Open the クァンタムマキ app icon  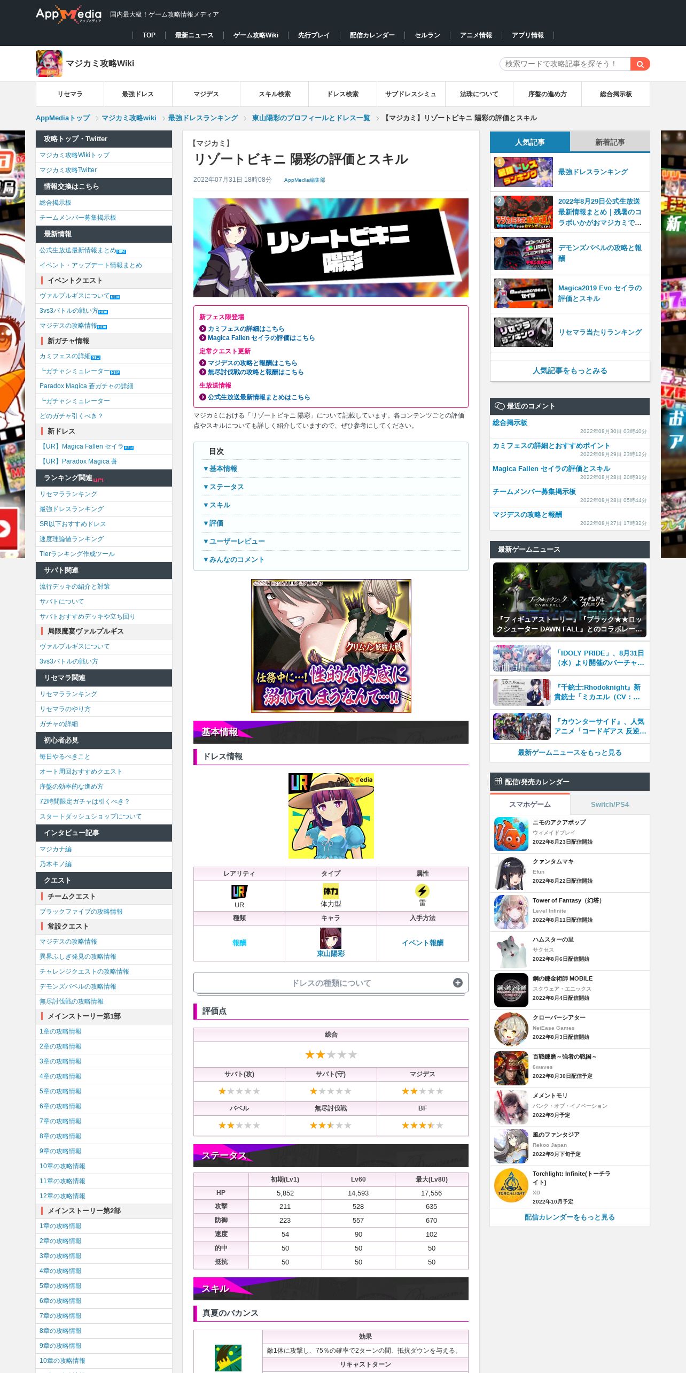pyautogui.click(x=511, y=873)
